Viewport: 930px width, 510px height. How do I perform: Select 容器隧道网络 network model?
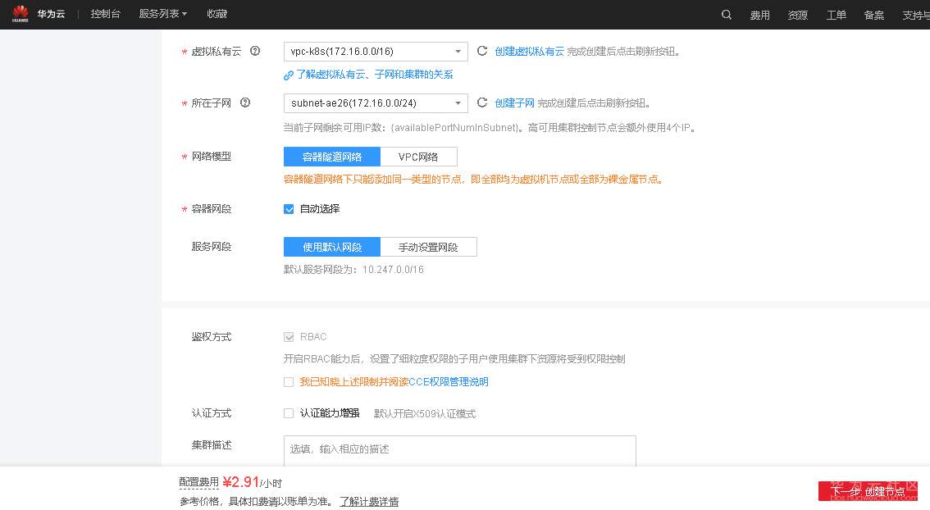(x=332, y=157)
